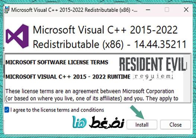Click 'I agree to the license terms and conditions' label
This screenshot has width=196, height=138.
pyautogui.click(x=57, y=110)
